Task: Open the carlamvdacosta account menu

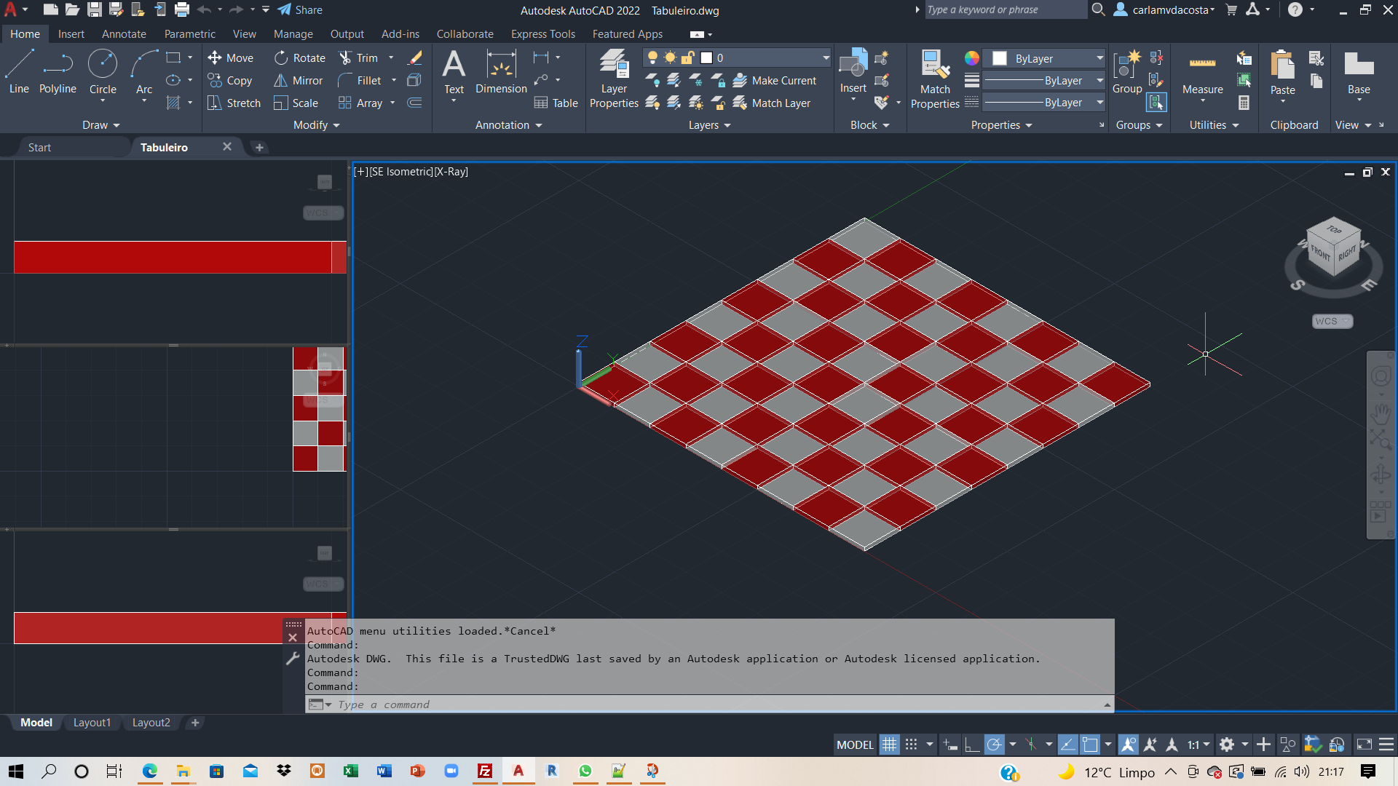Action: (1164, 10)
